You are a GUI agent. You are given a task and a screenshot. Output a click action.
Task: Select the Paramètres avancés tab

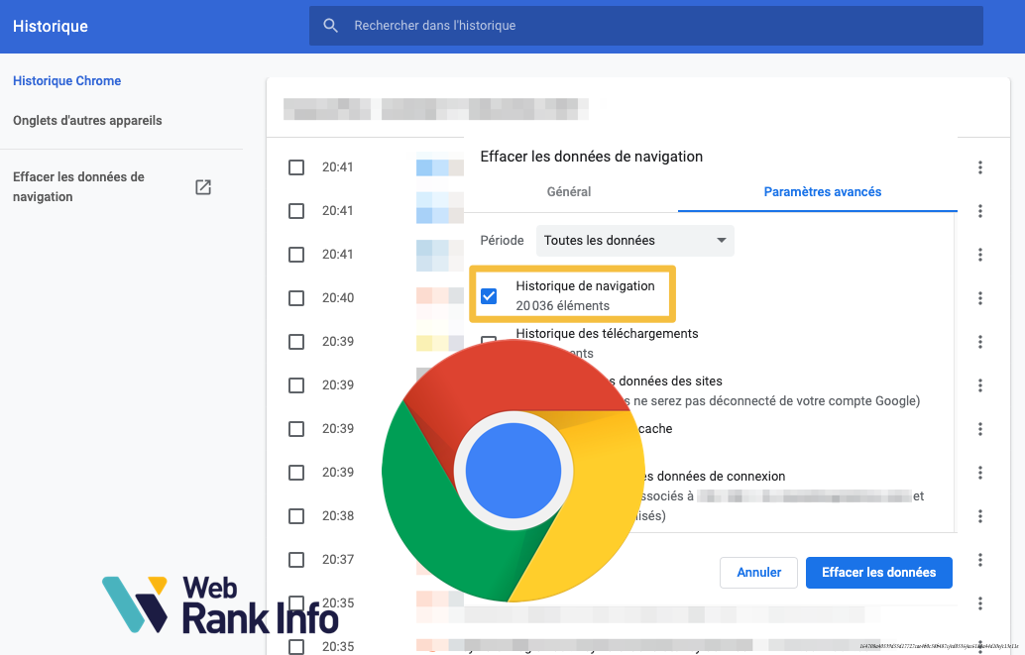(822, 192)
